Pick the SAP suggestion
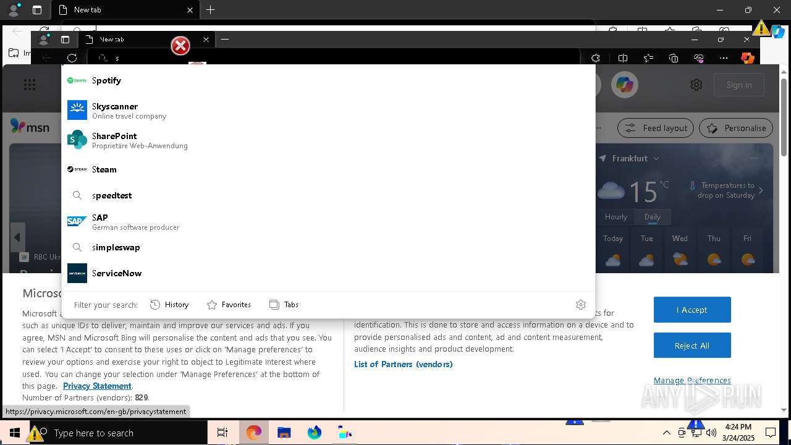Viewport: 791px width, 445px height. [x=328, y=221]
